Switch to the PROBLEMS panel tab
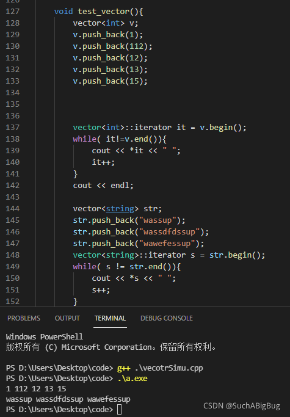Viewport: 290px width, 417px height. pyautogui.click(x=24, y=318)
